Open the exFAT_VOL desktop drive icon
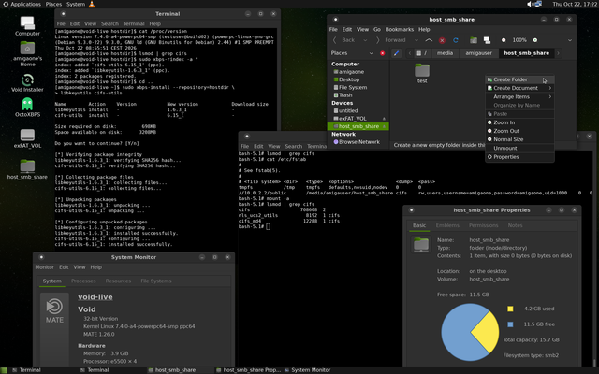The height and width of the screenshot is (374, 599). pos(27,135)
